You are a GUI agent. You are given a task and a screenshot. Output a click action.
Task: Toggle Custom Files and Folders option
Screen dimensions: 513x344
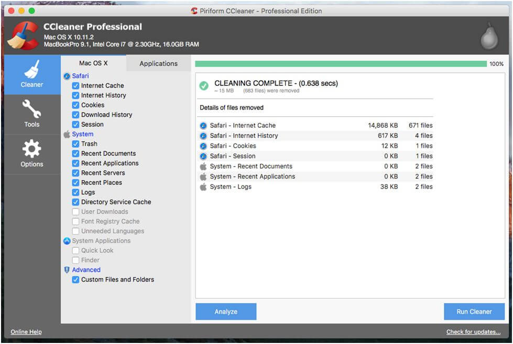click(74, 279)
